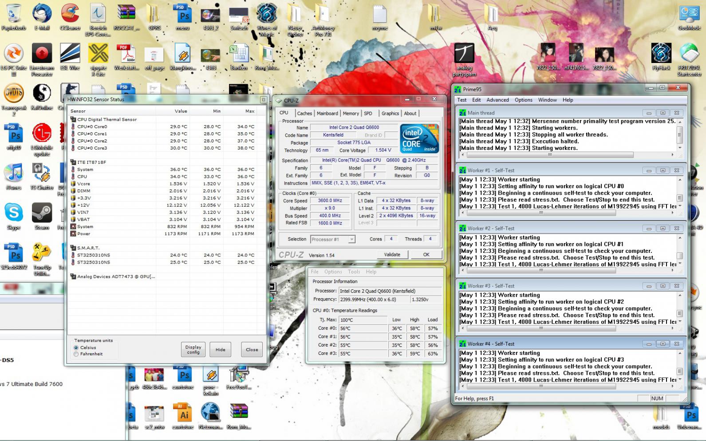This screenshot has width=706, height=441.
Task: Open FRITZ!DSL Startcenter icon
Action: pyautogui.click(x=689, y=59)
